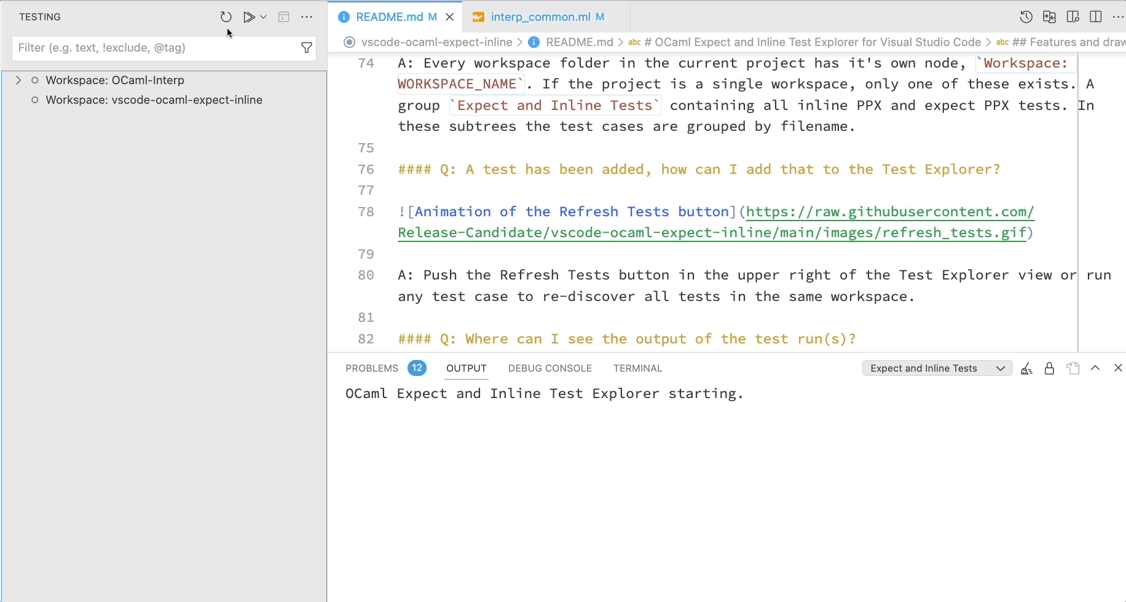Close the README.md tab
1126x602 pixels.
tap(450, 17)
